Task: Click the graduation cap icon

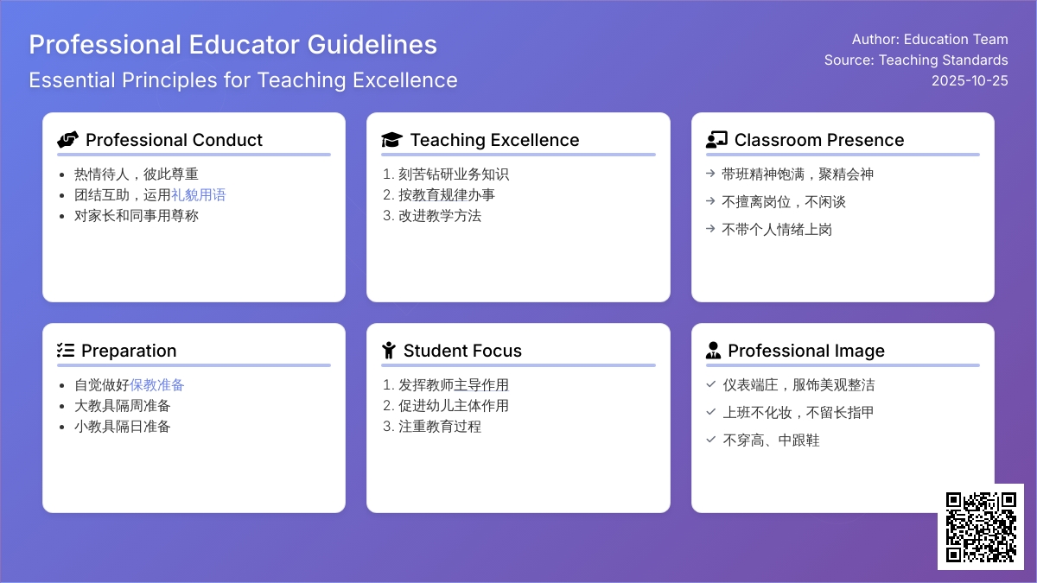Action: coord(391,140)
